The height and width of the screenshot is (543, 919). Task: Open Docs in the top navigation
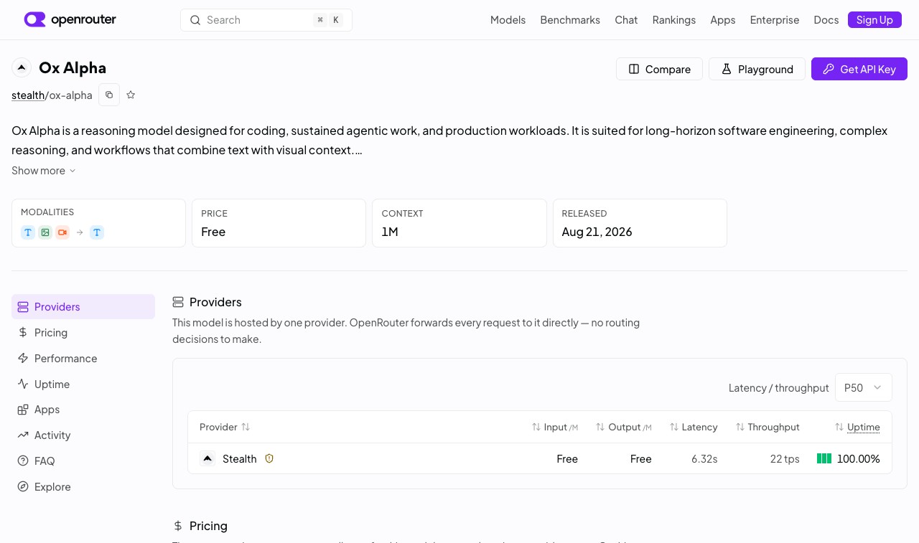(x=826, y=20)
